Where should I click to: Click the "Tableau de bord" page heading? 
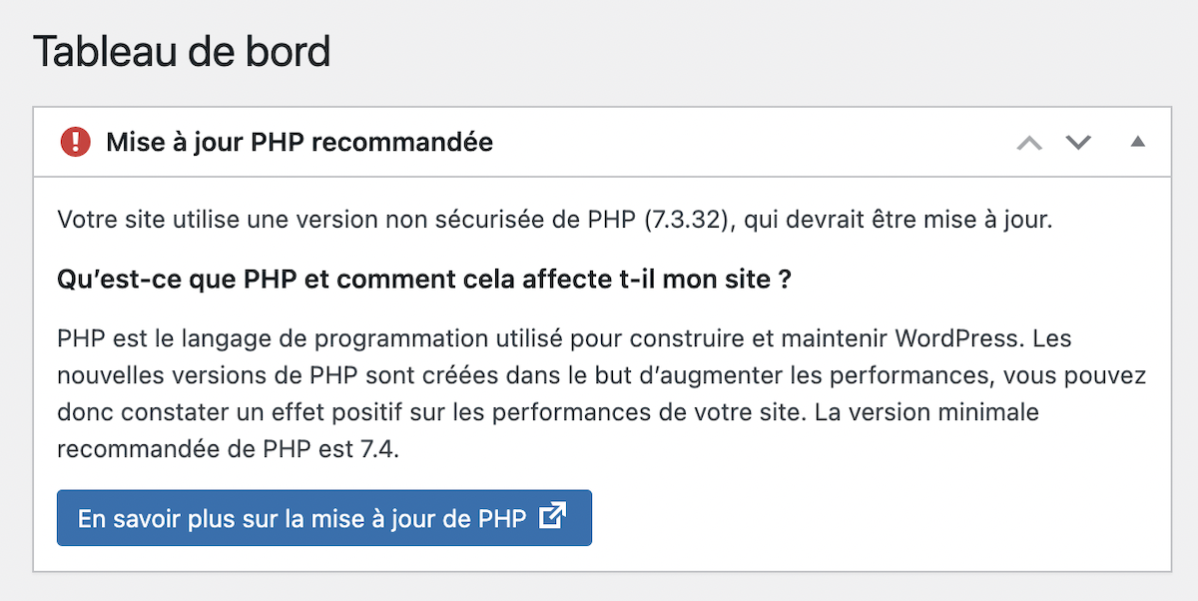[x=182, y=51]
